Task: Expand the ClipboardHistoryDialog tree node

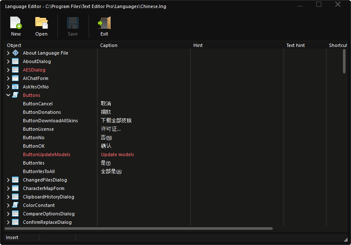Action: (x=8, y=197)
